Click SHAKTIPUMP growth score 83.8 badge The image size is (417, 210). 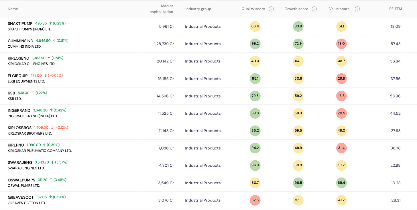298,26
